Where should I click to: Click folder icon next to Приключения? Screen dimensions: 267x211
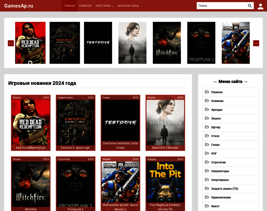click(207, 197)
